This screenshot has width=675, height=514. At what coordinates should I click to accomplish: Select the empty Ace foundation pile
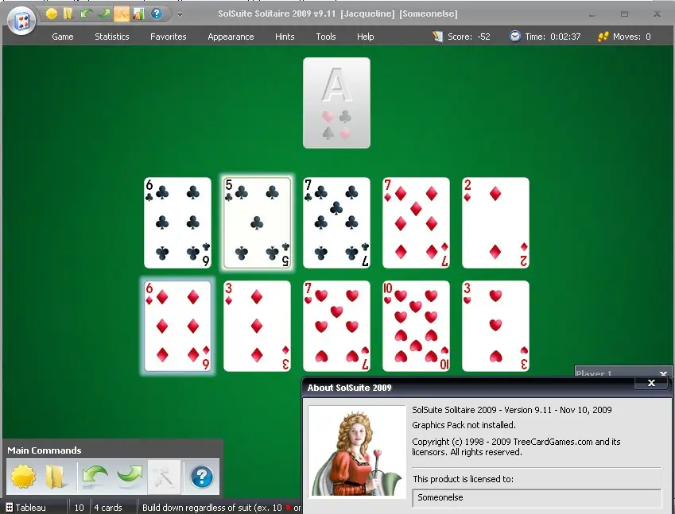pyautogui.click(x=336, y=102)
